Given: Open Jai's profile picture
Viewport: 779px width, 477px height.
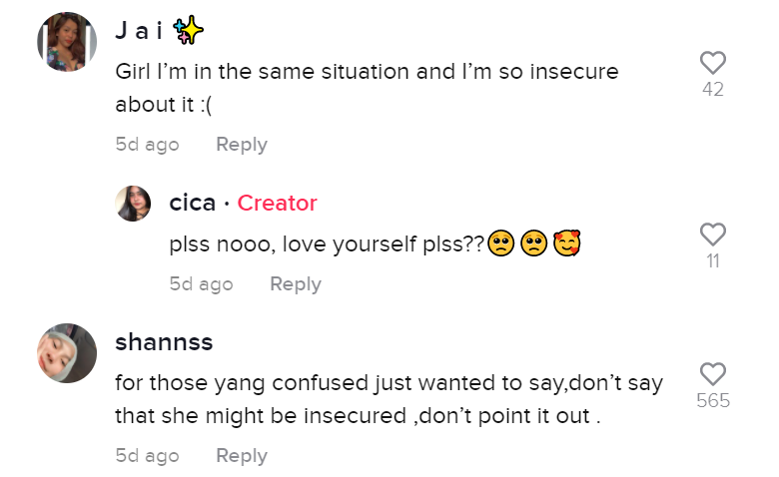Looking at the screenshot, I should pyautogui.click(x=67, y=43).
